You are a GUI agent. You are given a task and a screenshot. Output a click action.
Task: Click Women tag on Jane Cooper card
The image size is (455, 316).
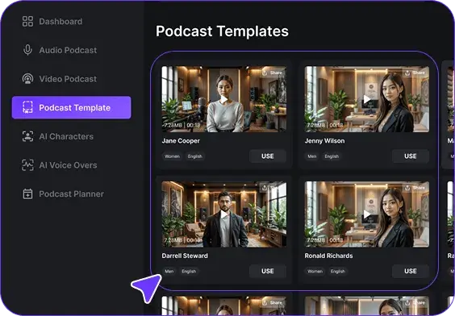[172, 156]
